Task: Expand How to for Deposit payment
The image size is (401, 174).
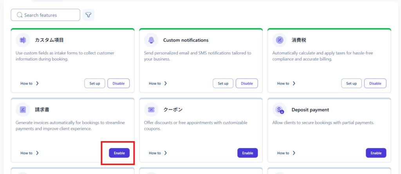Action: pos(287,153)
